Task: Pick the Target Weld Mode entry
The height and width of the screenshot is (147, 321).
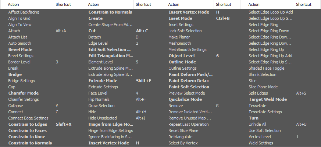Action: [x=268, y=99]
